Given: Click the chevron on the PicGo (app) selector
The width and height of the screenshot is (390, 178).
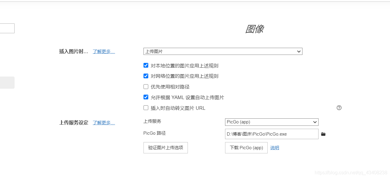Looking at the screenshot, I should click(315, 122).
